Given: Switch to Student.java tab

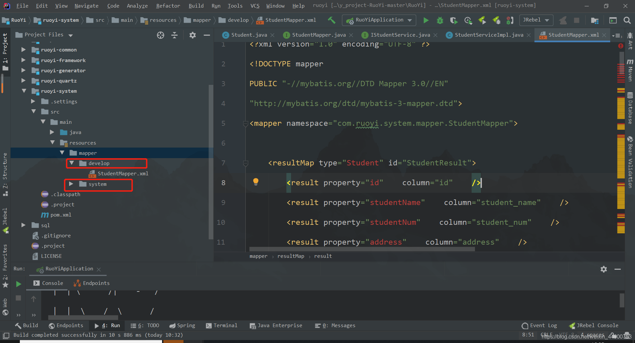Looking at the screenshot, I should 249,35.
